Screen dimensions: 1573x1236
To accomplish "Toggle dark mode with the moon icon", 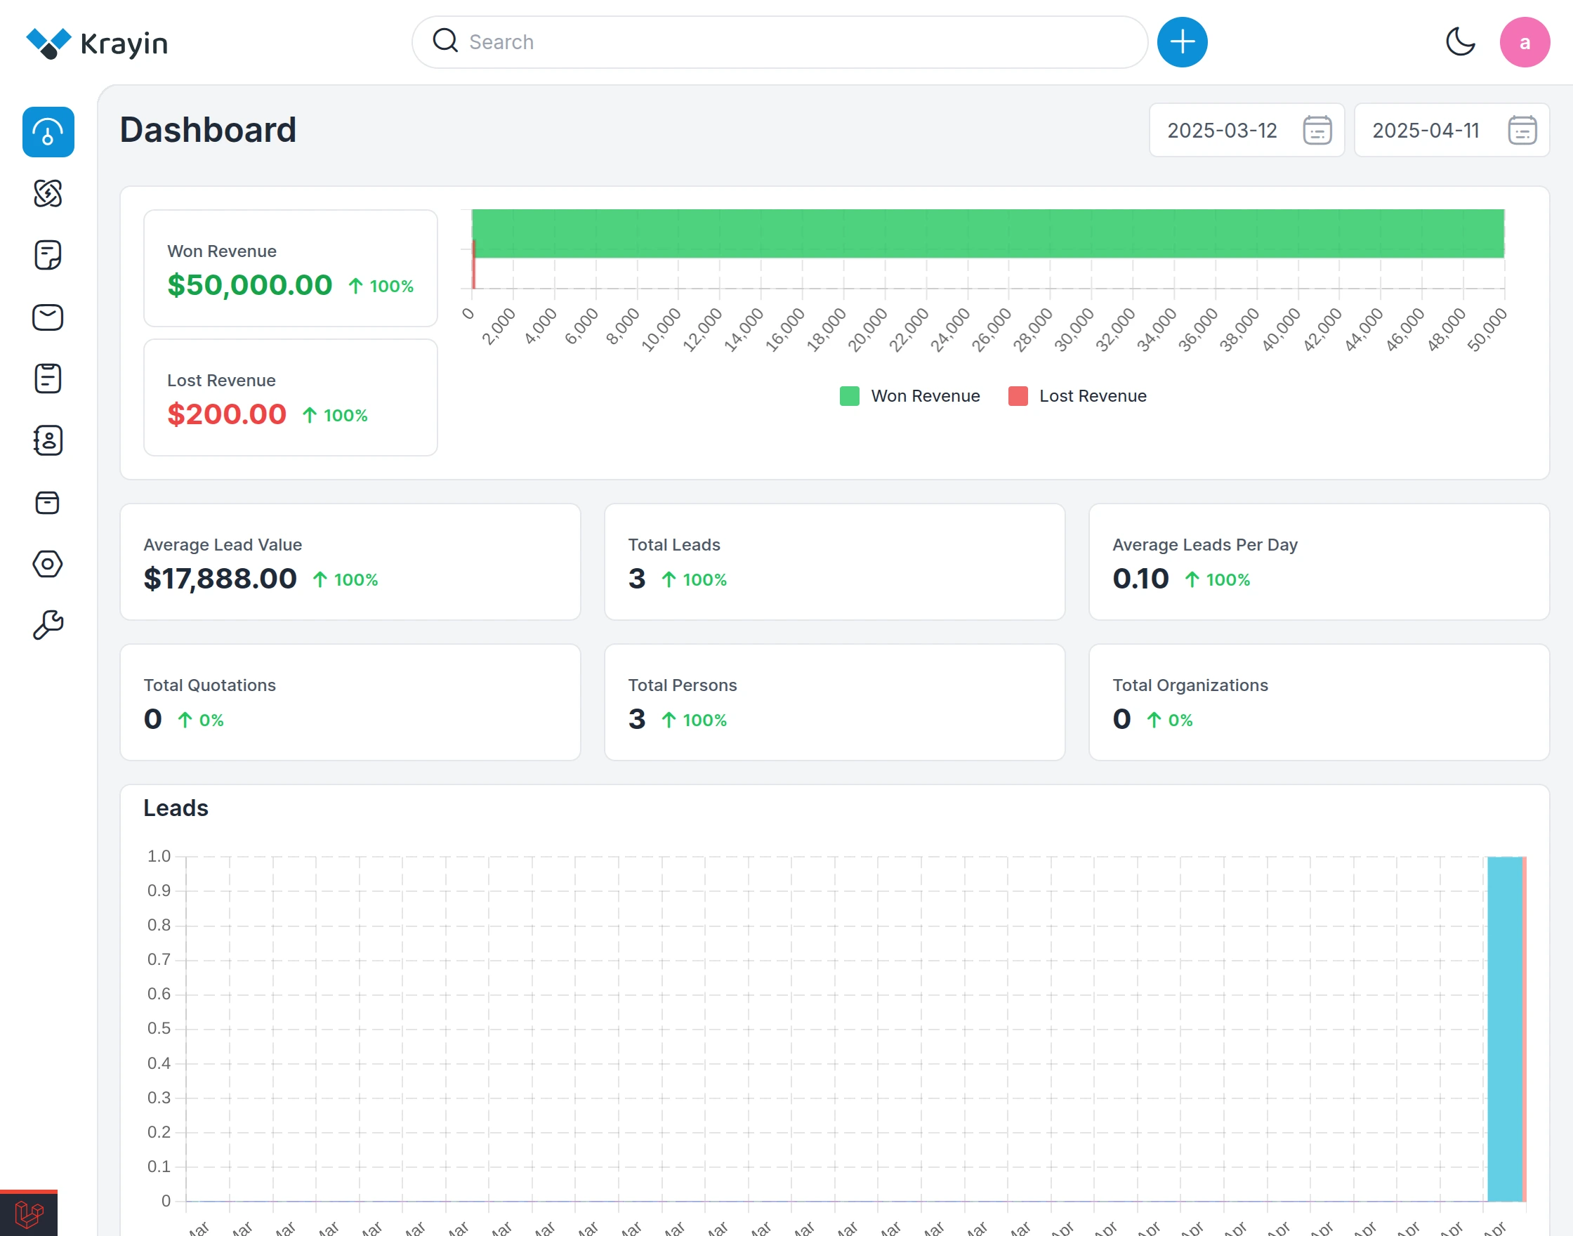I will coord(1461,42).
